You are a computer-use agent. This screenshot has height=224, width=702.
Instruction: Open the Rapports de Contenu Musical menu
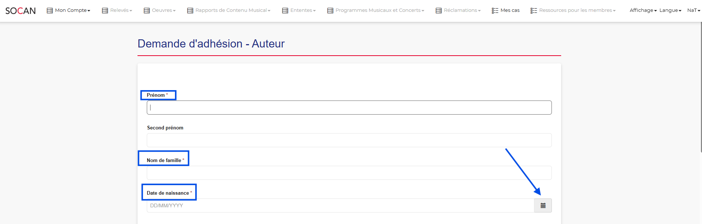point(232,10)
